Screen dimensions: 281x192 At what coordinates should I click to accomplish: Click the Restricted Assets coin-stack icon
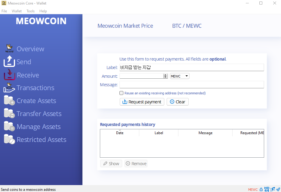click(9, 139)
